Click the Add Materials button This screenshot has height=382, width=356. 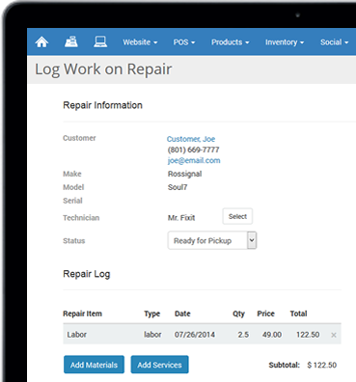[94, 365]
